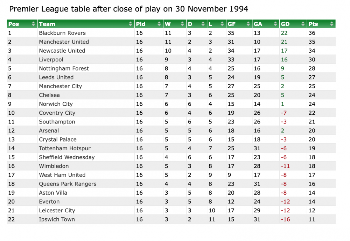Viewport: 350px width, 241px height.
Task: Click sort arrows beside the L header
Action: (222, 24)
